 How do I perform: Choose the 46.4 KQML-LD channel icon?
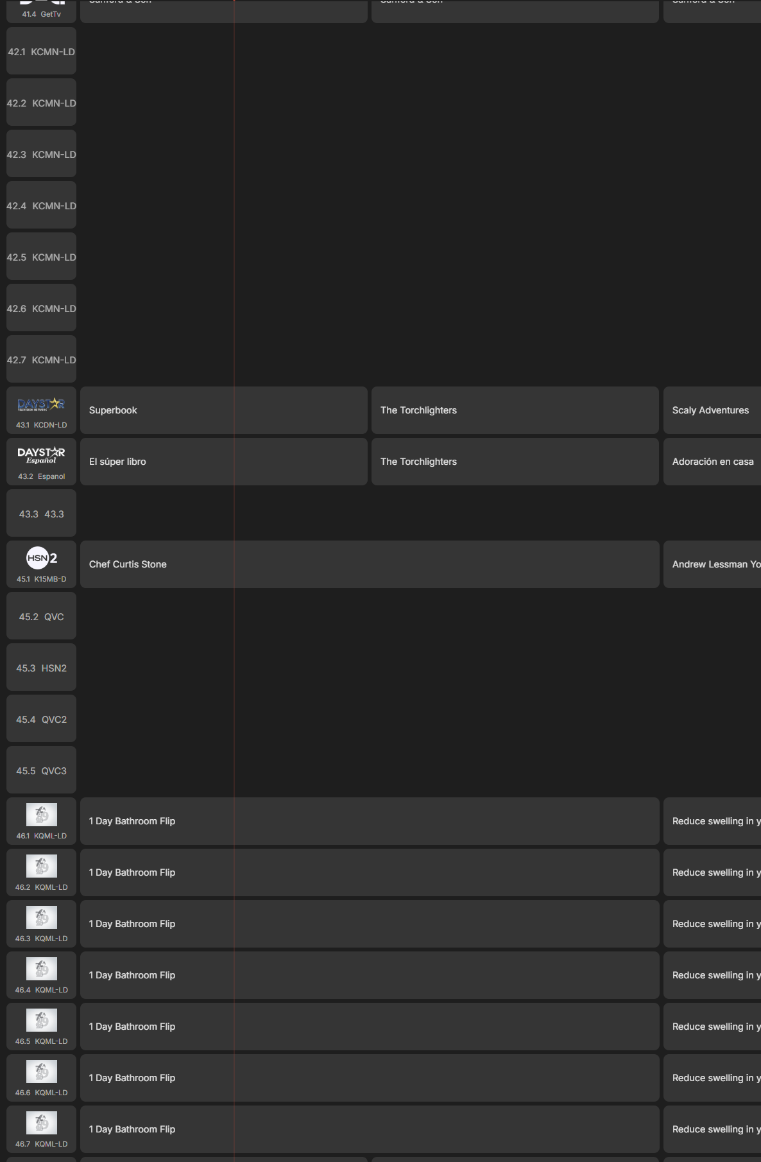tap(41, 969)
